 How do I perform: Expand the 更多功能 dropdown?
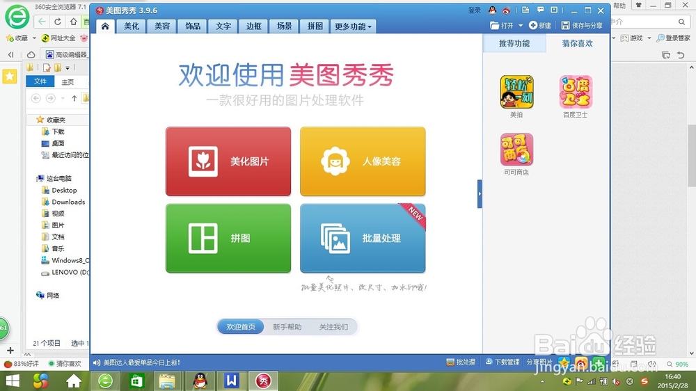click(x=353, y=26)
